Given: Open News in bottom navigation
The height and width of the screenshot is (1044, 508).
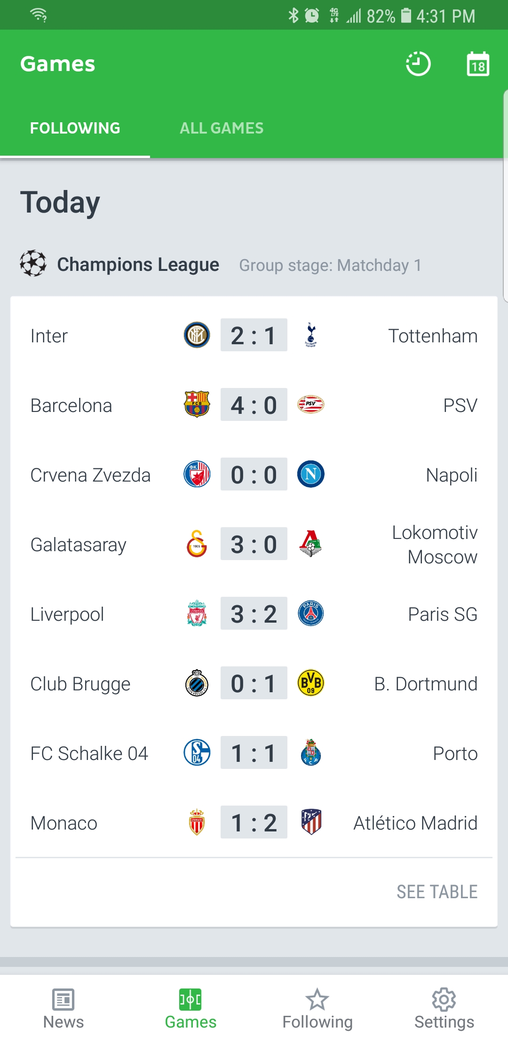Looking at the screenshot, I should point(63,1009).
